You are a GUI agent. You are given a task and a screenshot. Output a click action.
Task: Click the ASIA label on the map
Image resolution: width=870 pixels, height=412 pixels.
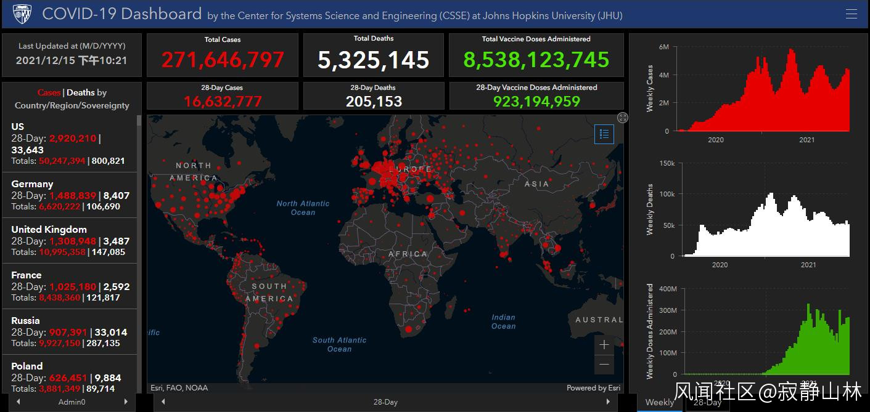536,184
